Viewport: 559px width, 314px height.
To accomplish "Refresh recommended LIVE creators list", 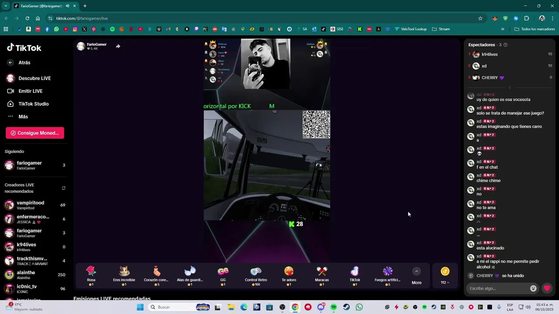I will tap(63, 188).
